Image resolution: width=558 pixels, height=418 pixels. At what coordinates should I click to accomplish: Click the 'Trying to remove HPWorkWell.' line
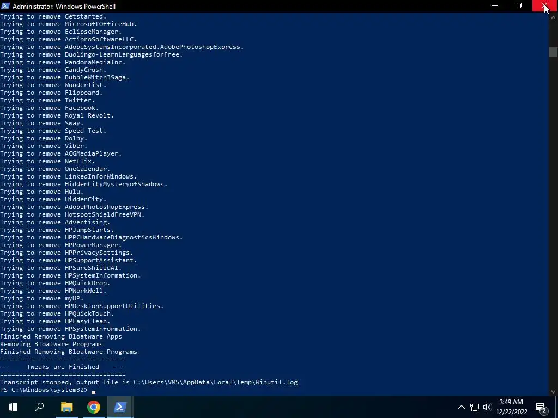click(53, 291)
